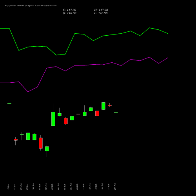This screenshot has height=196, width=196.
Task: Click the high price H: 117.00
Action: coord(101,10)
